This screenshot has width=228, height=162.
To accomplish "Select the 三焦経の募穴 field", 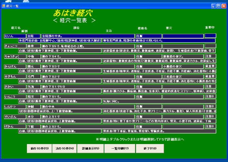I will coord(183,76).
